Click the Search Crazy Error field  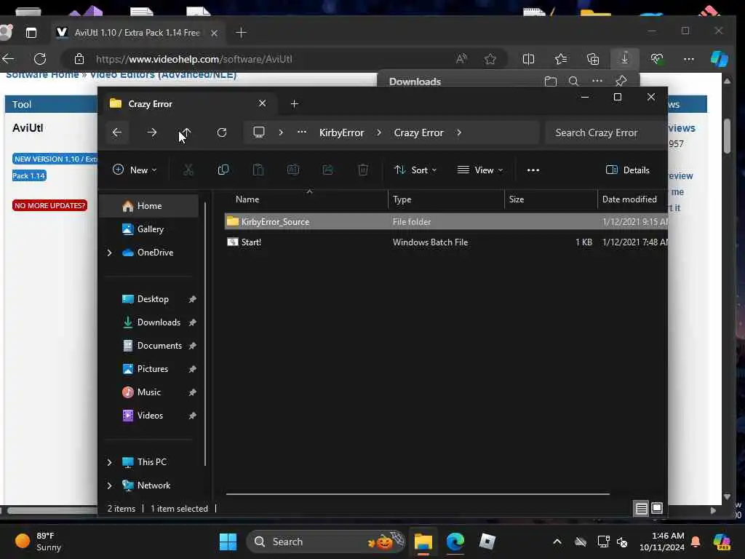click(605, 132)
